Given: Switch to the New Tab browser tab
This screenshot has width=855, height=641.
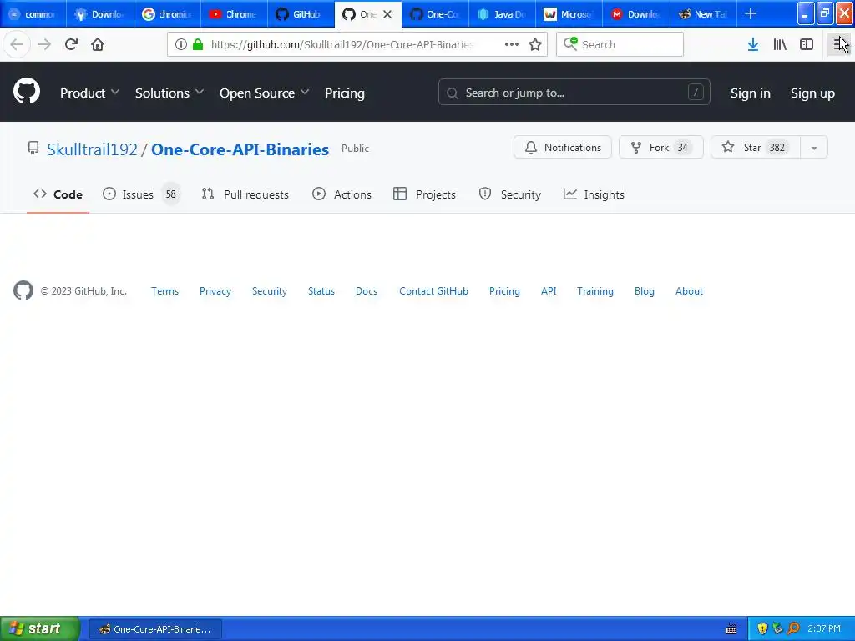Looking at the screenshot, I should pyautogui.click(x=703, y=14).
